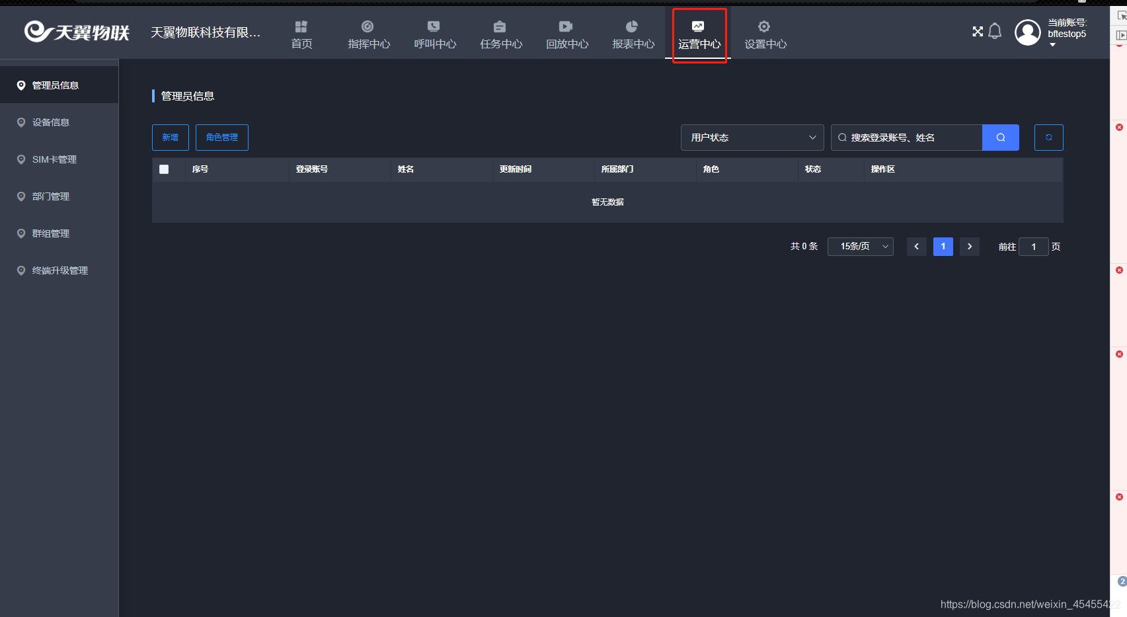The image size is (1127, 617).
Task: Click the 报表中心 pie chart icon
Action: coord(632,26)
